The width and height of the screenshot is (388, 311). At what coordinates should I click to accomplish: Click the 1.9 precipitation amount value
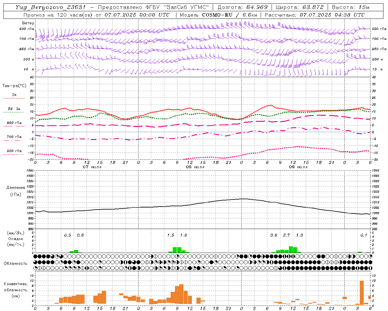point(183,235)
